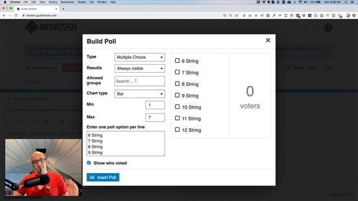Click the topic title field
This screenshot has height=201, width=358.
[x=44, y=110]
